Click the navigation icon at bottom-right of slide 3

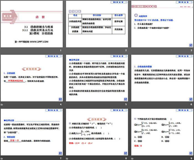pyautogui.click(x=191, y=45)
